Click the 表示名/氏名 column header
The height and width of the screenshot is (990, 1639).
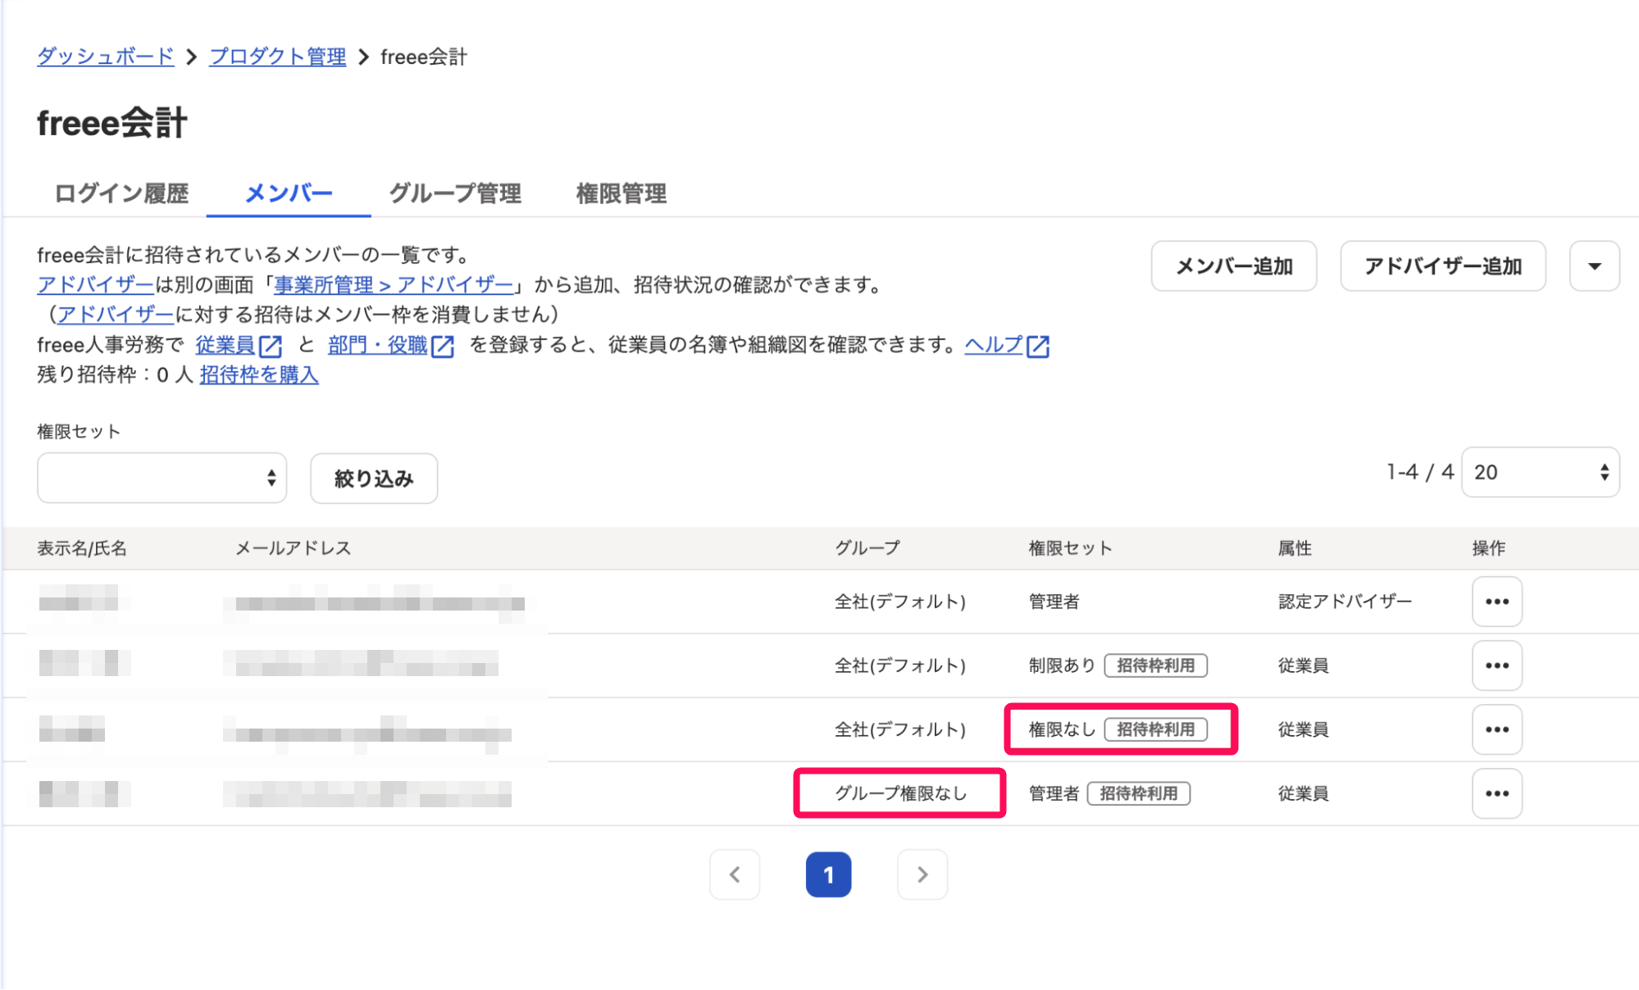(x=82, y=548)
